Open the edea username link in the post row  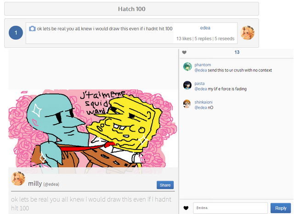coord(205,28)
